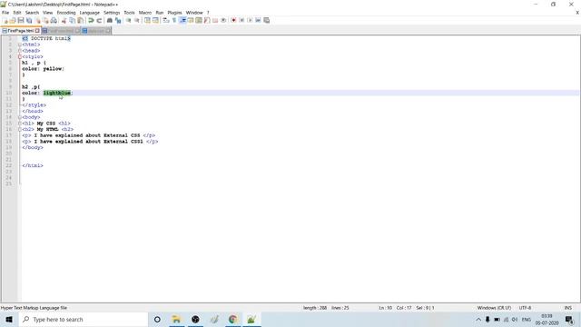Toggle synchronized vertical scrolling

click(147, 20)
